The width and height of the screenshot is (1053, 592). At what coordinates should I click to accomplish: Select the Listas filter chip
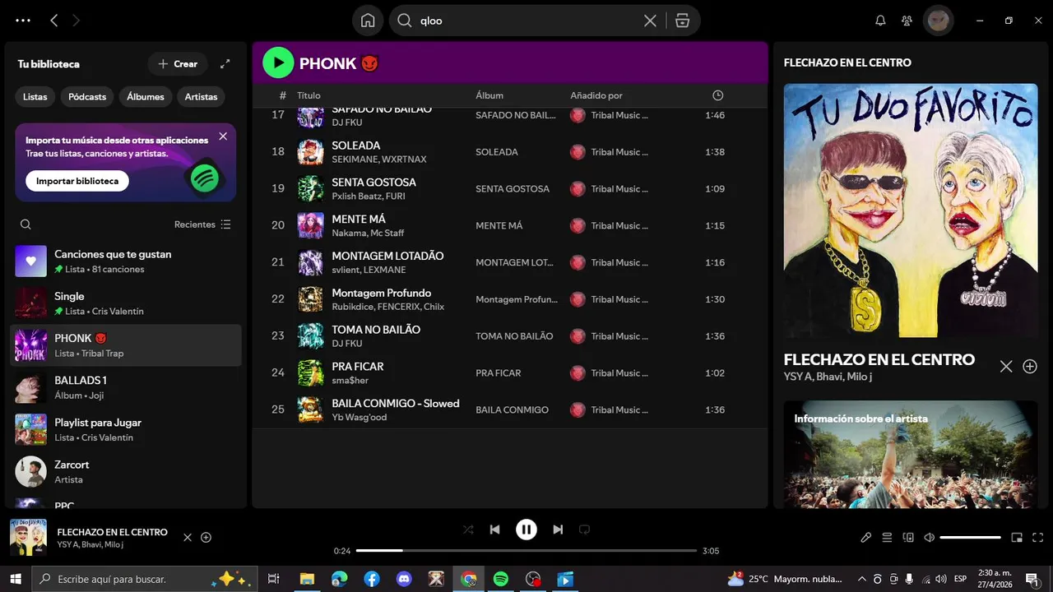tap(35, 97)
